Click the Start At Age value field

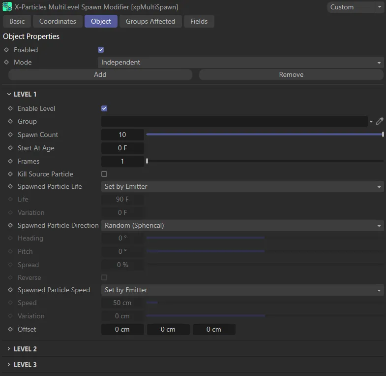pos(122,148)
